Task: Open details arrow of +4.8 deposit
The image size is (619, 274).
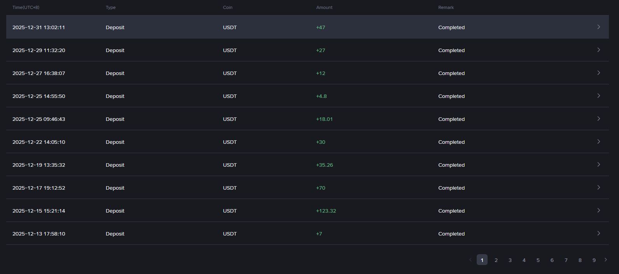Action: pyautogui.click(x=599, y=96)
